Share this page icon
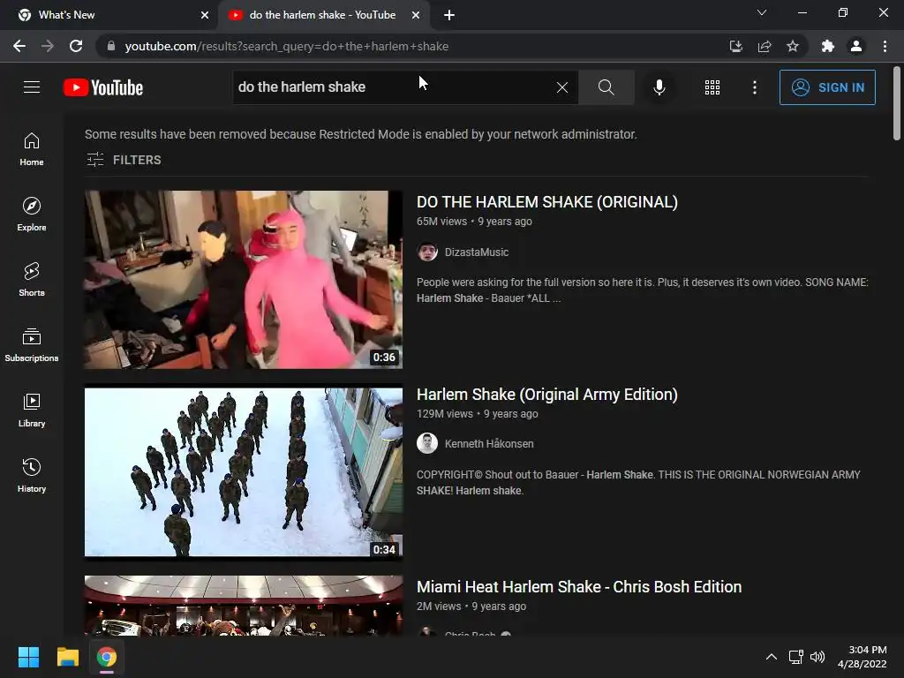904x678 pixels. [764, 46]
